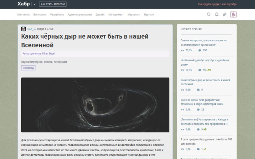
Task: Click the КАК СТАТЬ АВТОРОМ button
Action: tap(53, 4)
